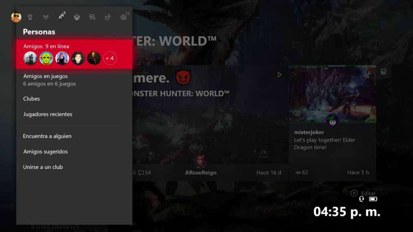The width and height of the screenshot is (413, 232).
Task: Select Unirse a un club
Action: pyautogui.click(x=43, y=167)
